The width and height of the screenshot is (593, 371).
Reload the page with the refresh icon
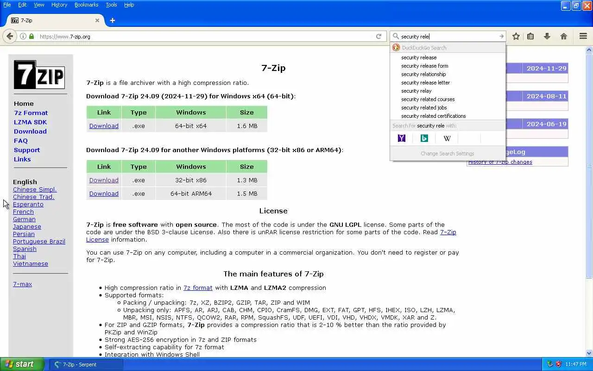point(379,36)
